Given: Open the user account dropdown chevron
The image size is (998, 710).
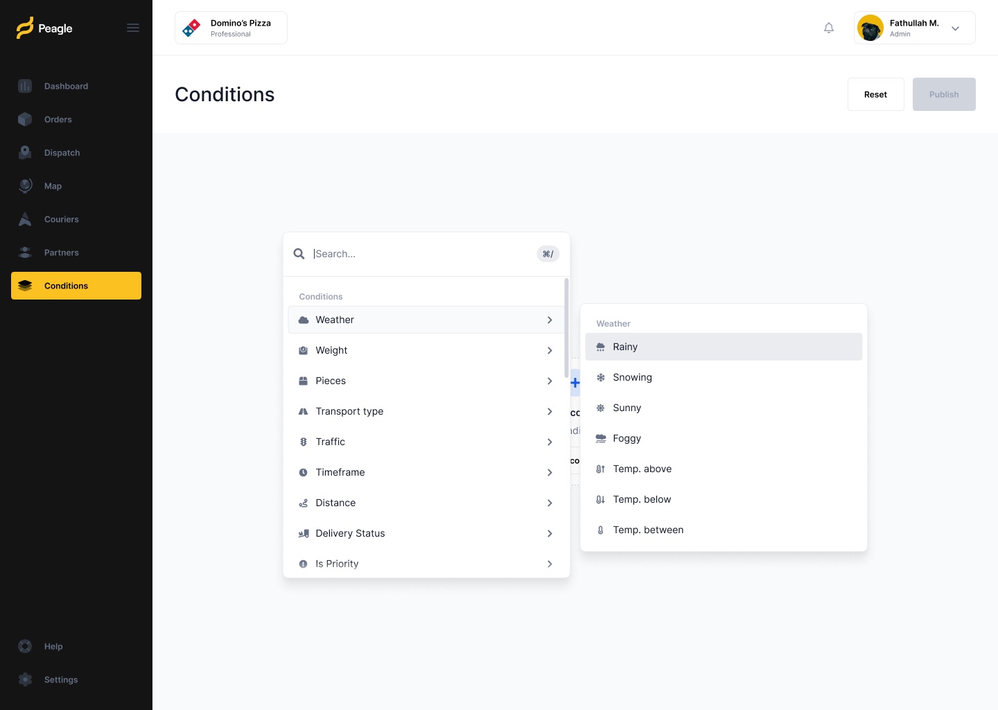Looking at the screenshot, I should [x=955, y=28].
